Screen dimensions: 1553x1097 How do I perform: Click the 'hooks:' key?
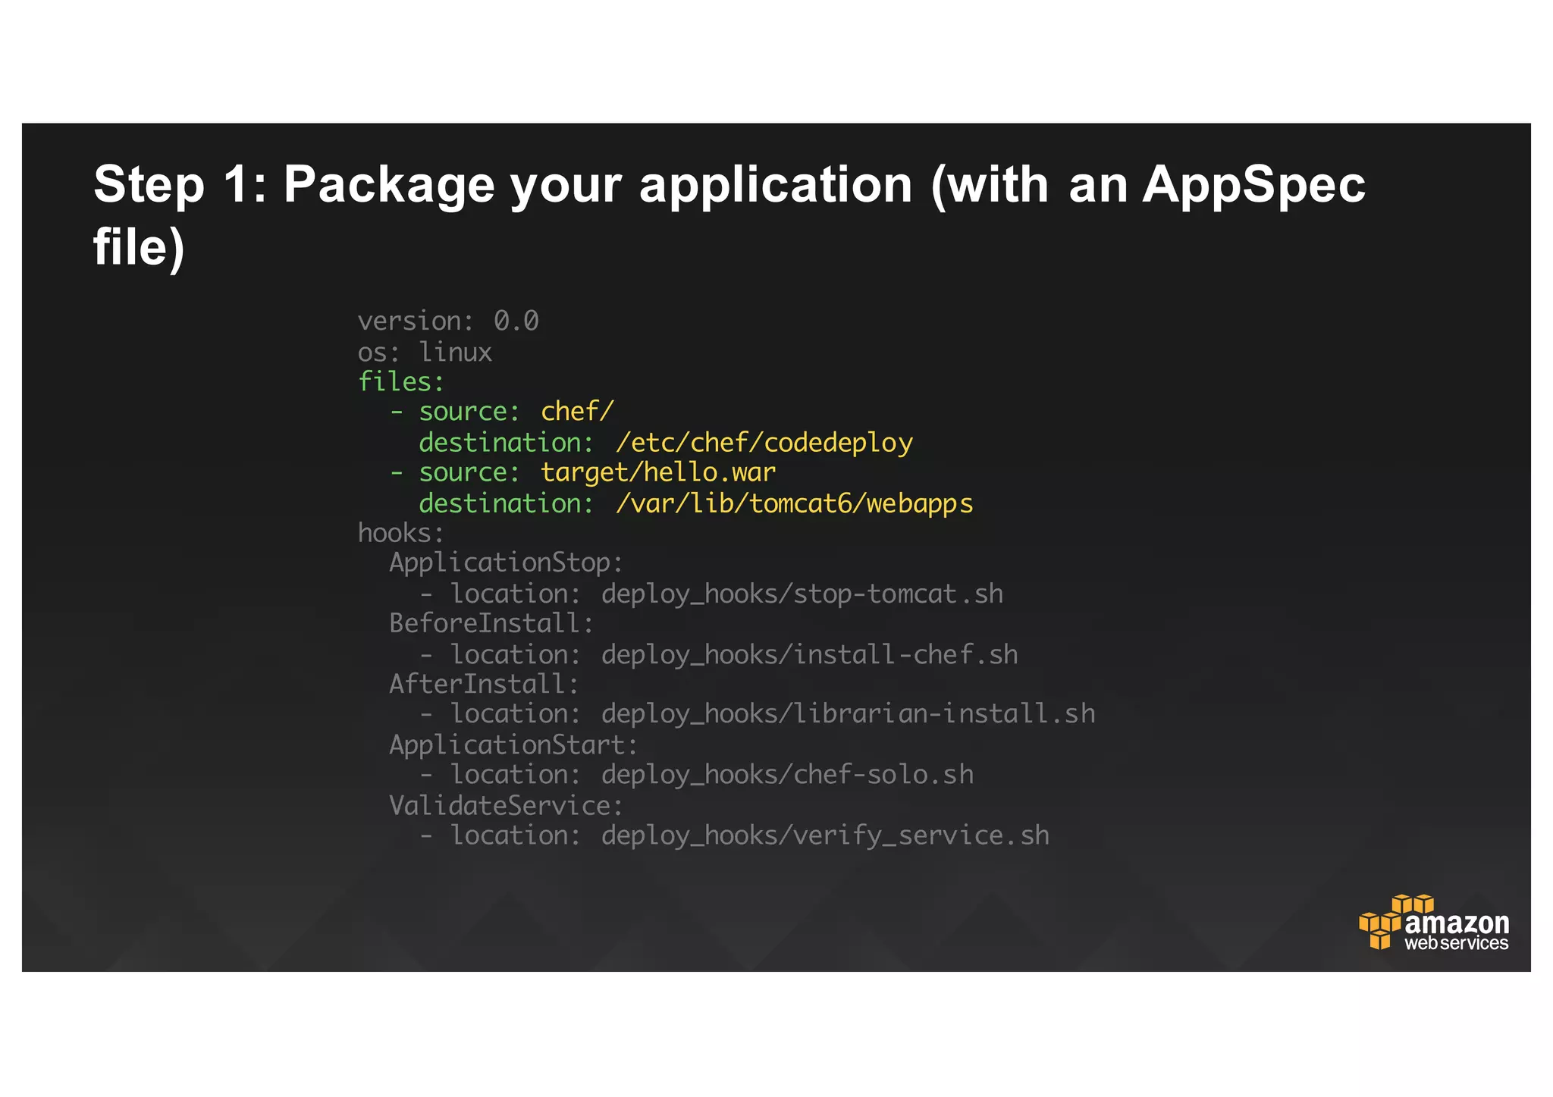coord(401,533)
